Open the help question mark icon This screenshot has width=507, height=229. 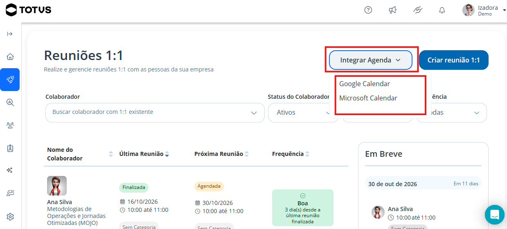point(368,10)
